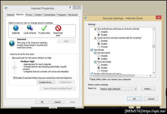Switch to the Programs tab

pos(62,15)
